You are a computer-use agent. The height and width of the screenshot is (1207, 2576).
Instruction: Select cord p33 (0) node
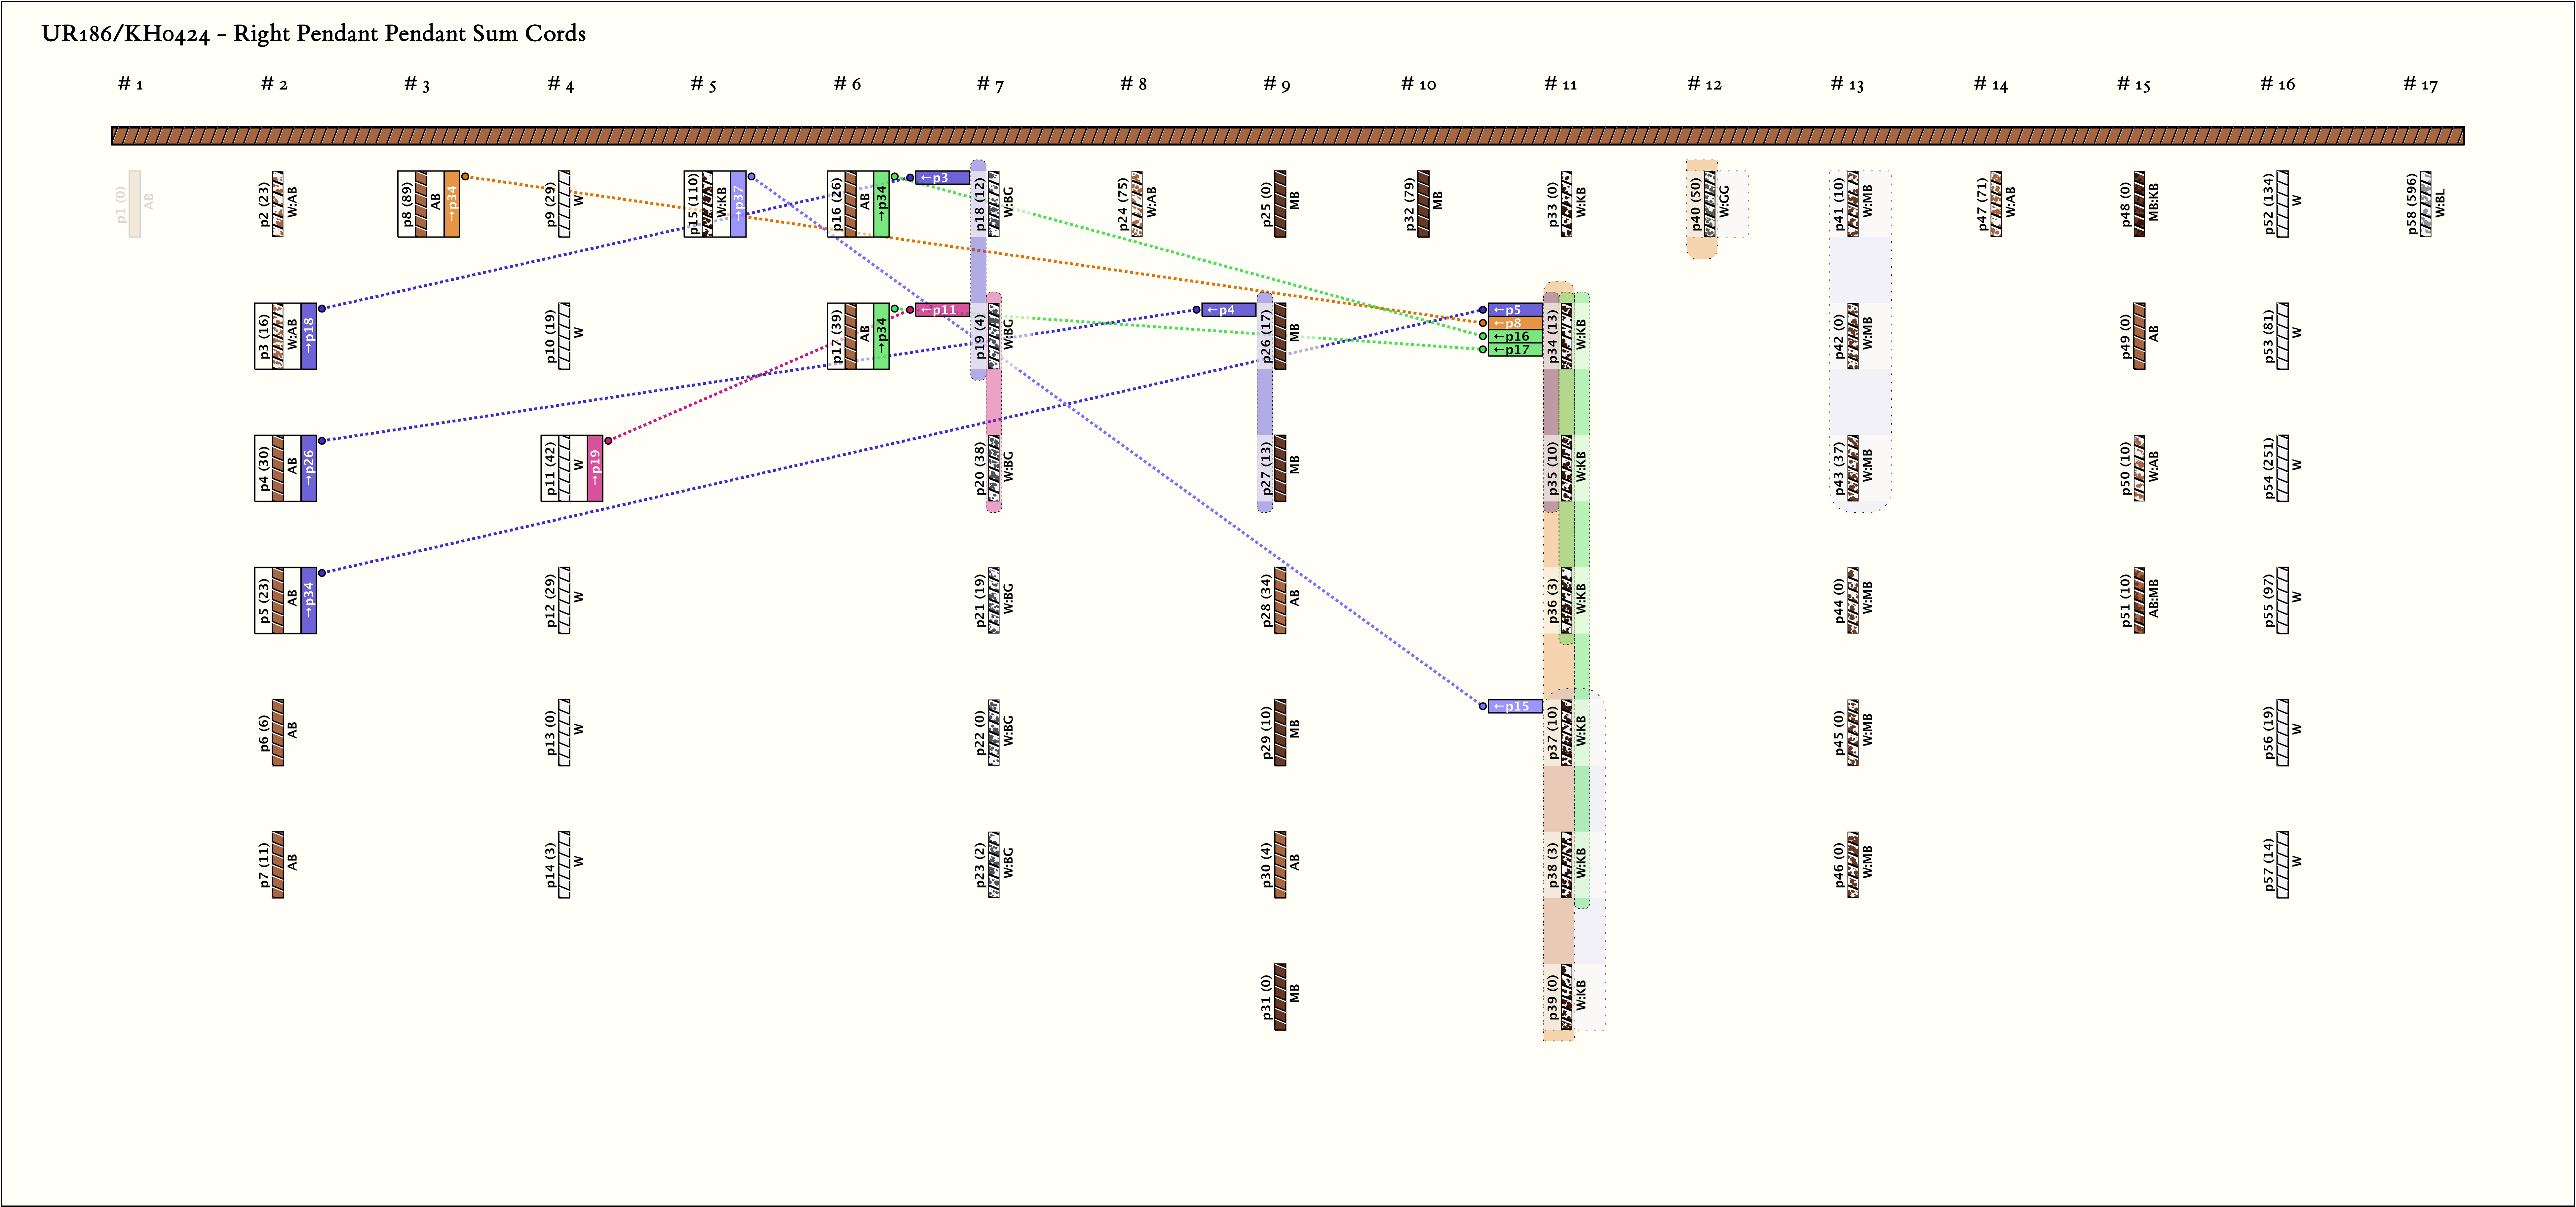click(1567, 204)
